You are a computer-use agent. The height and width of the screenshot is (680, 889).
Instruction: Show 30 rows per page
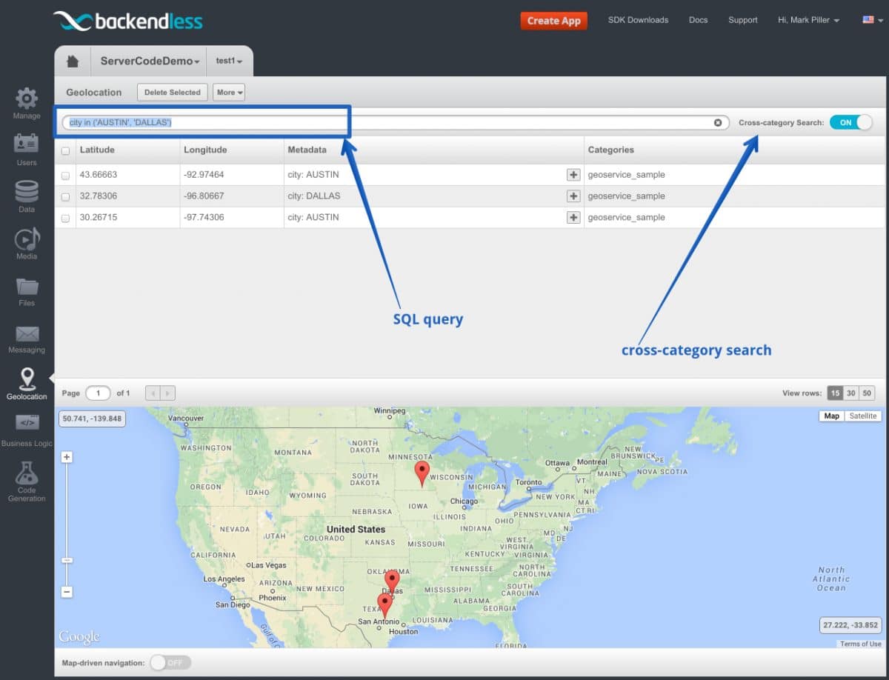click(x=851, y=393)
